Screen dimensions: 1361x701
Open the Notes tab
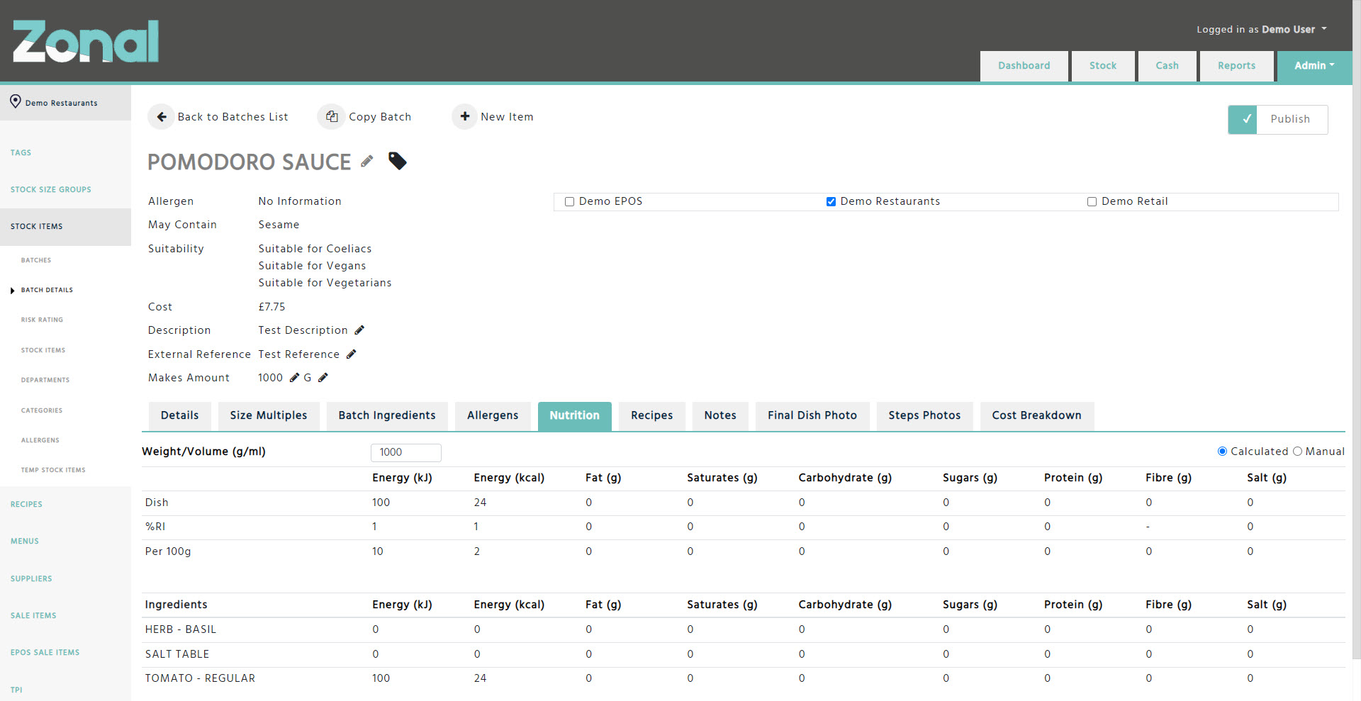click(720, 415)
